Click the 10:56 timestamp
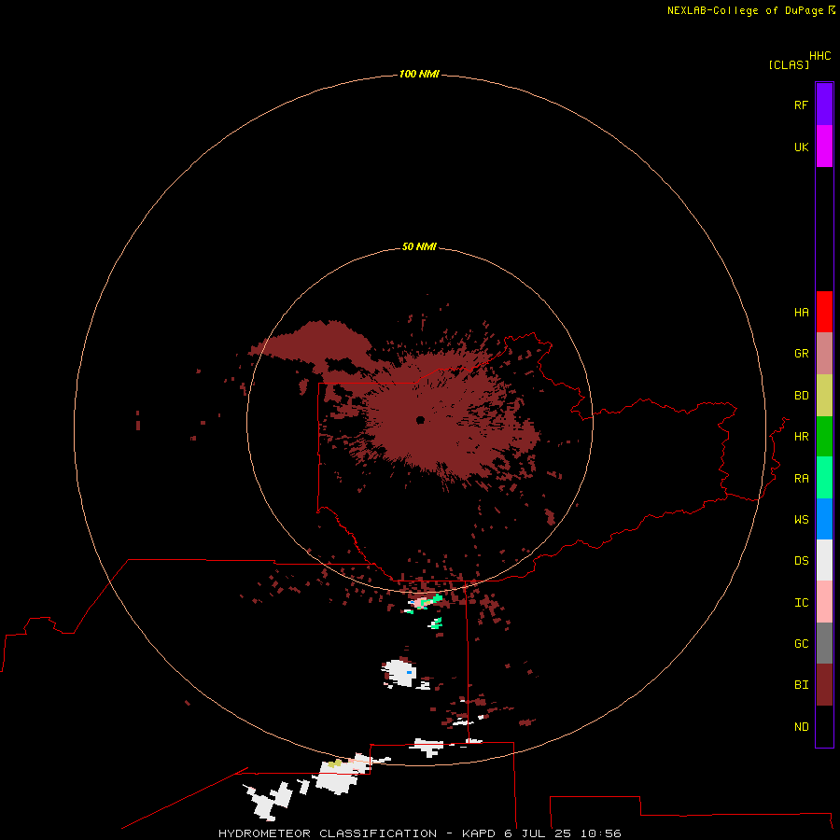 coord(600,833)
